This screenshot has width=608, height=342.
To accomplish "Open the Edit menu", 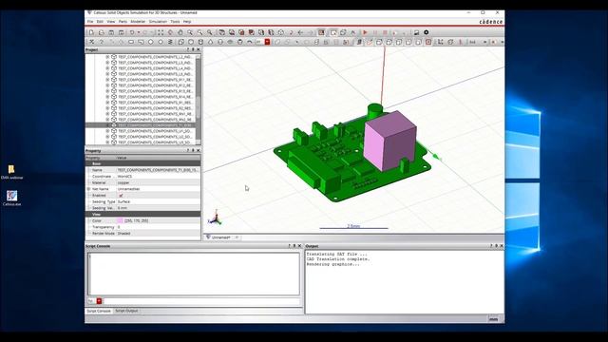I will (100, 22).
